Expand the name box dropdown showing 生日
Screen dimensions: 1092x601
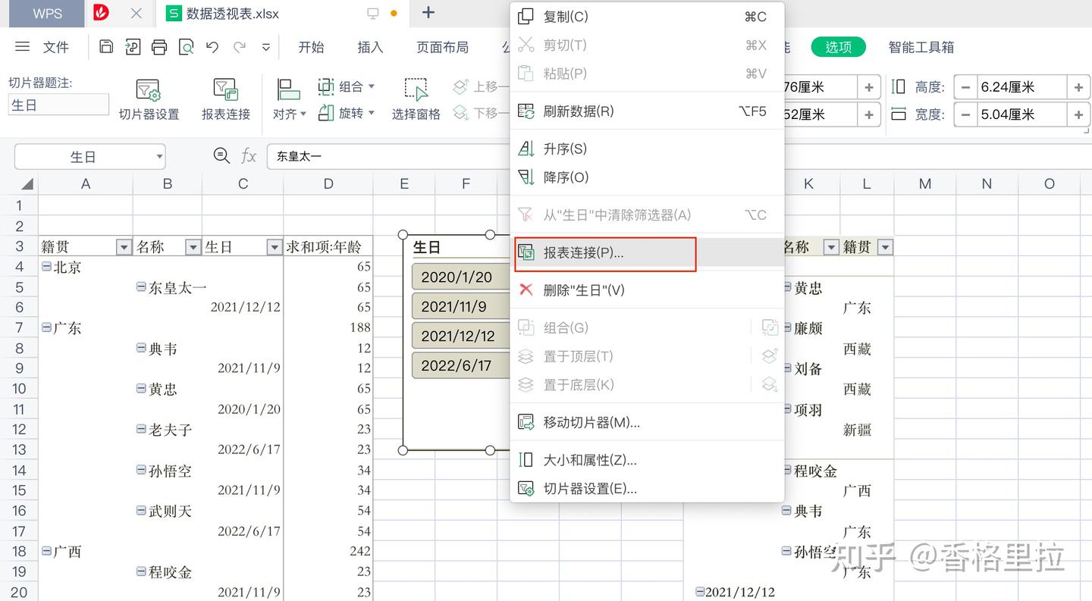(159, 157)
